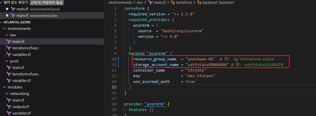
Task: Click the backend "azurerm" breadcrumb symbol
Action: 219,3
